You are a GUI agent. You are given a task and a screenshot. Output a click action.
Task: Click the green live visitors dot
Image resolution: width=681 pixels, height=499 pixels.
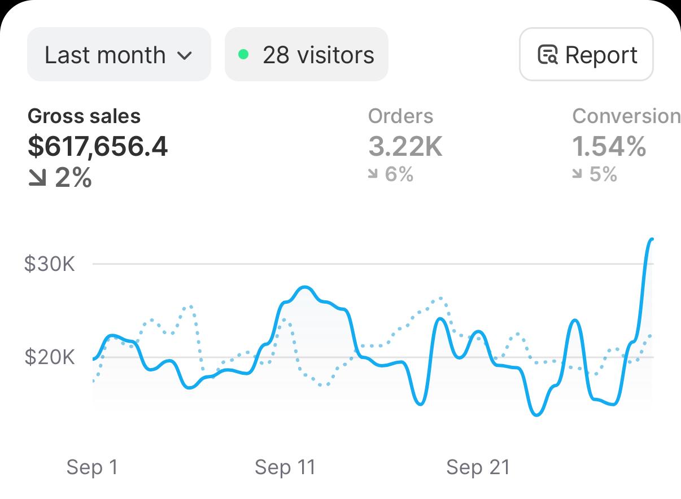243,55
